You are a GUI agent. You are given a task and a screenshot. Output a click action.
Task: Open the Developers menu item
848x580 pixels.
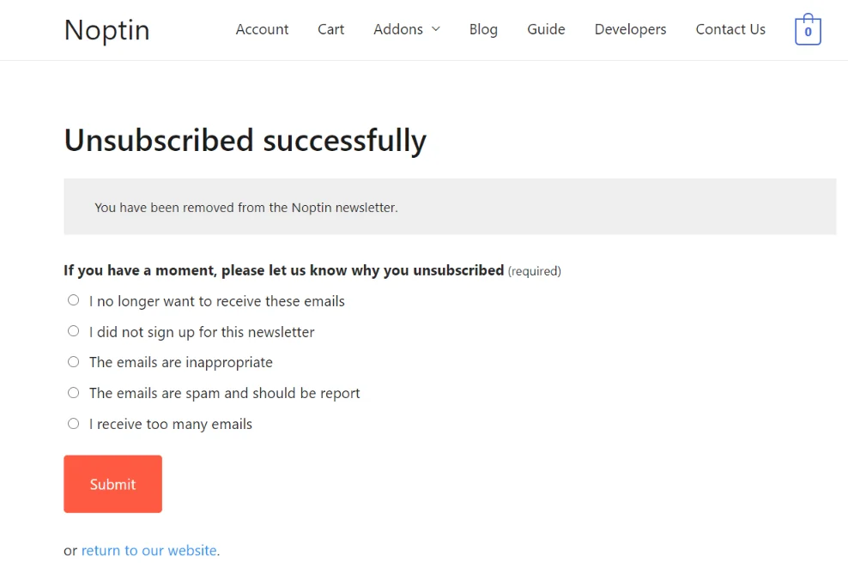click(x=630, y=29)
